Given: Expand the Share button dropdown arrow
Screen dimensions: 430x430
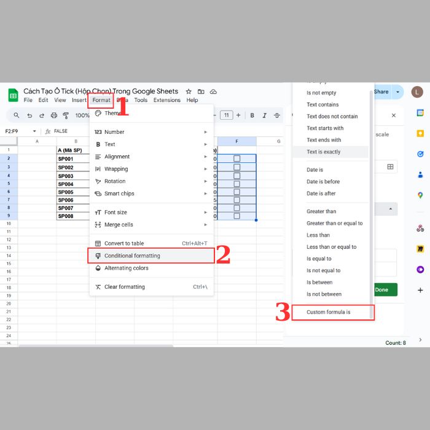Looking at the screenshot, I should pos(397,92).
